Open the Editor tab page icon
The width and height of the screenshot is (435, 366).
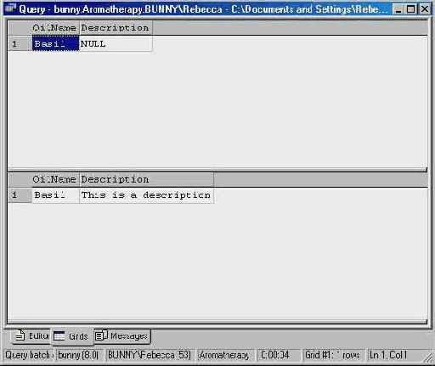coord(20,335)
